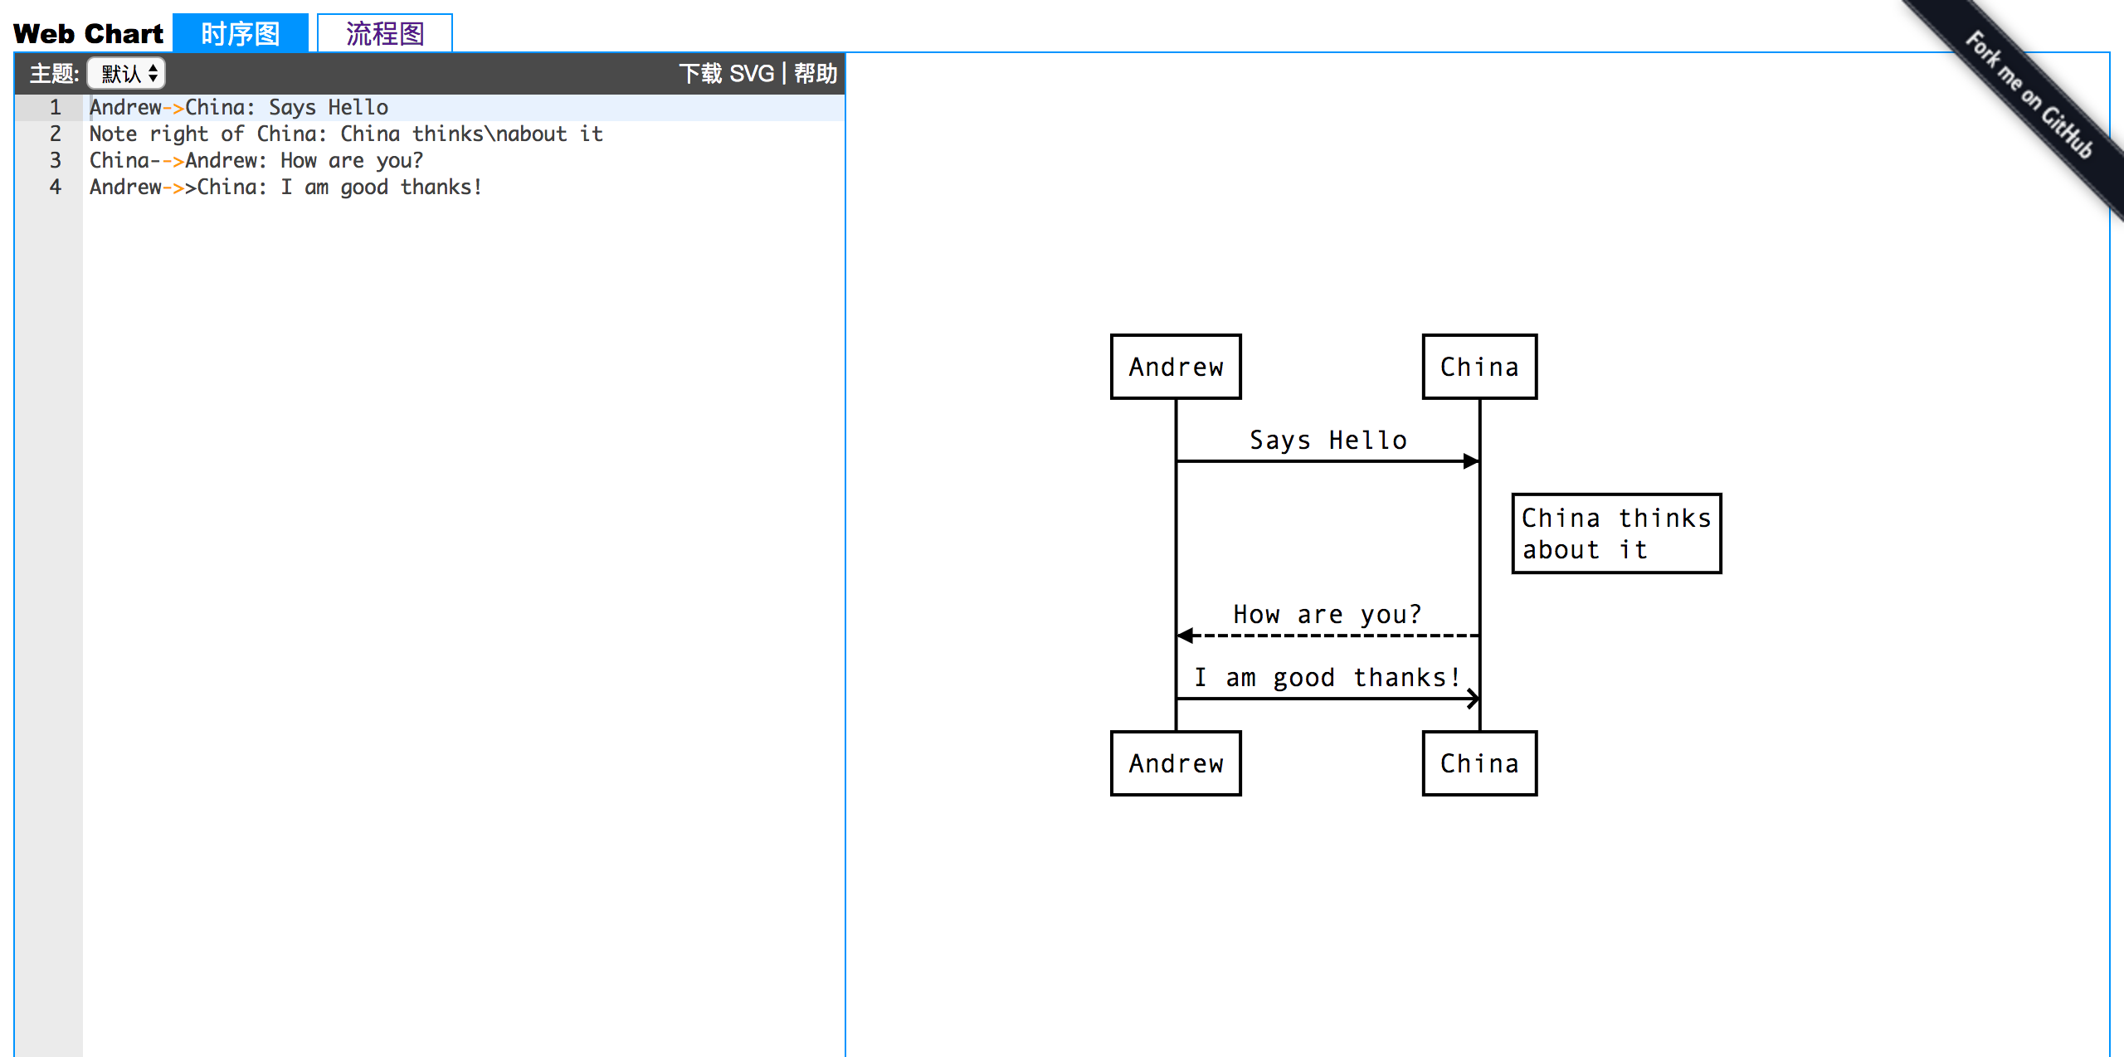Image resolution: width=2124 pixels, height=1057 pixels.
Task: Click the 'China thinks about it' note box
Action: coord(1616,533)
